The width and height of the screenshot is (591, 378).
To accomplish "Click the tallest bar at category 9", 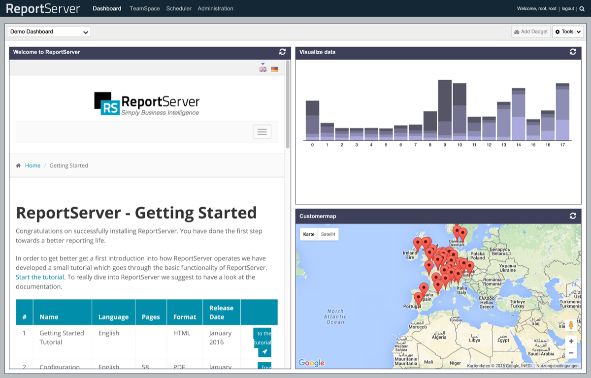I will coord(445,110).
